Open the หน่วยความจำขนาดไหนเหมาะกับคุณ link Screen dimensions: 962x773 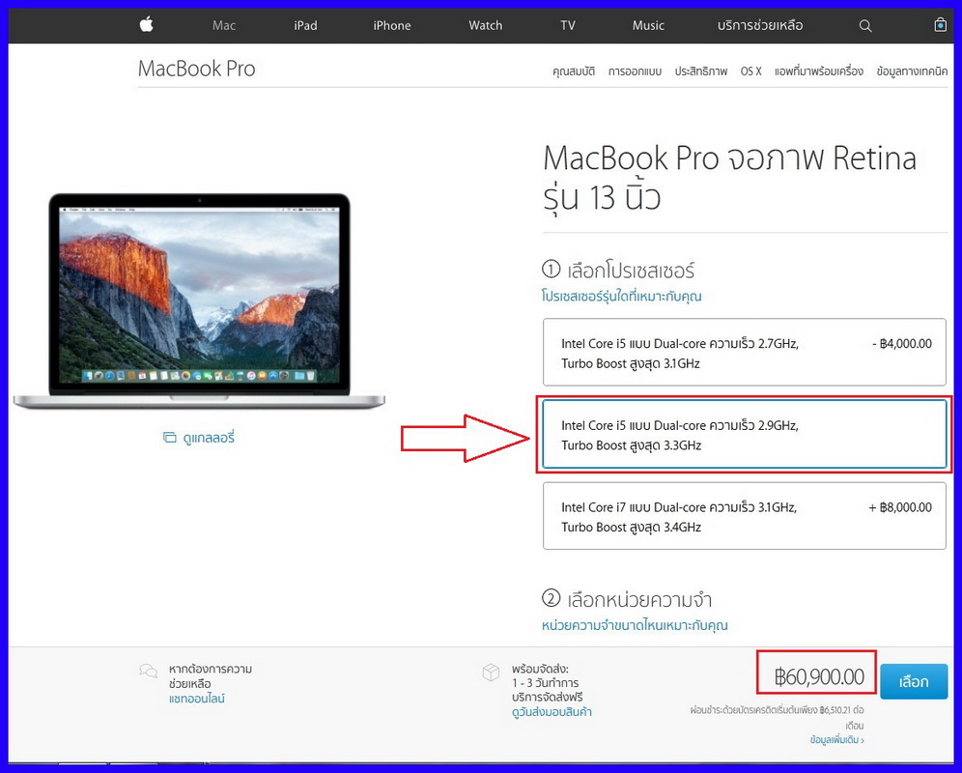pyautogui.click(x=635, y=625)
